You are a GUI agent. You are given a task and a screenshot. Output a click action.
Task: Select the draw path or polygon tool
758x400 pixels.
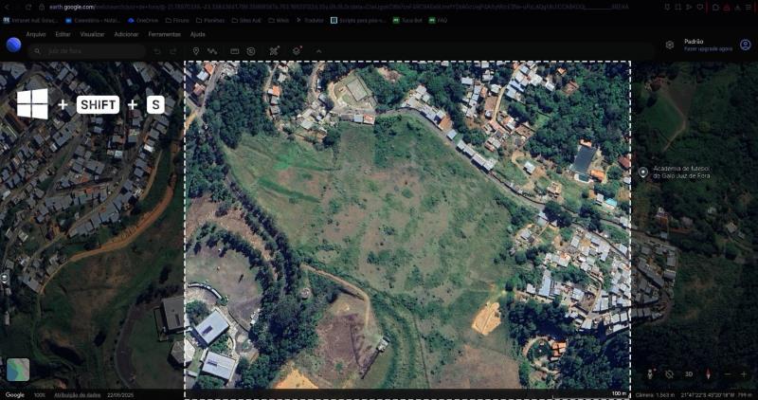click(x=213, y=50)
